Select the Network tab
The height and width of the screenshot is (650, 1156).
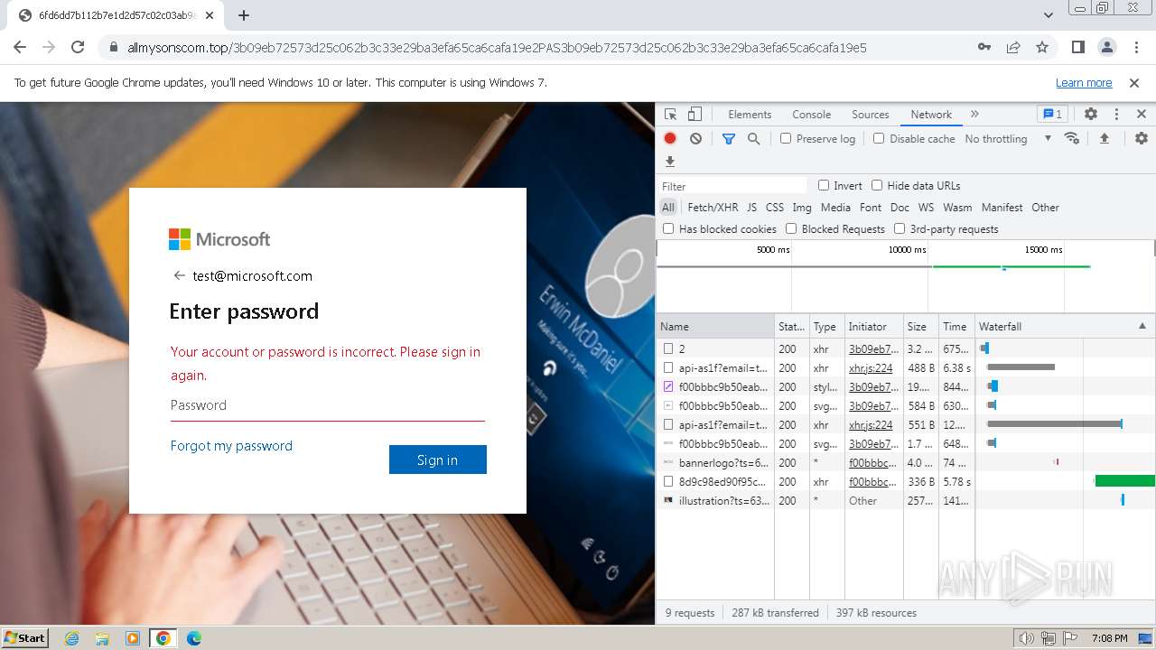click(931, 115)
